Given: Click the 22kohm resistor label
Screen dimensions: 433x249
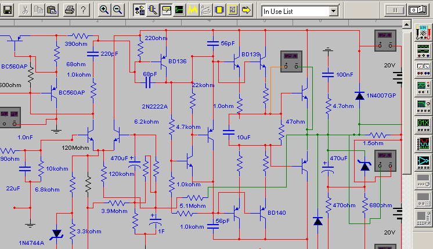Looking at the screenshot, I should (x=203, y=85).
